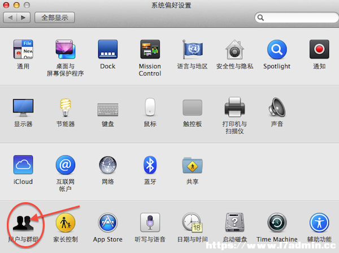Click the 全部显示 (Show All) button
Viewport: 339px width, 253px height.
tap(55, 18)
